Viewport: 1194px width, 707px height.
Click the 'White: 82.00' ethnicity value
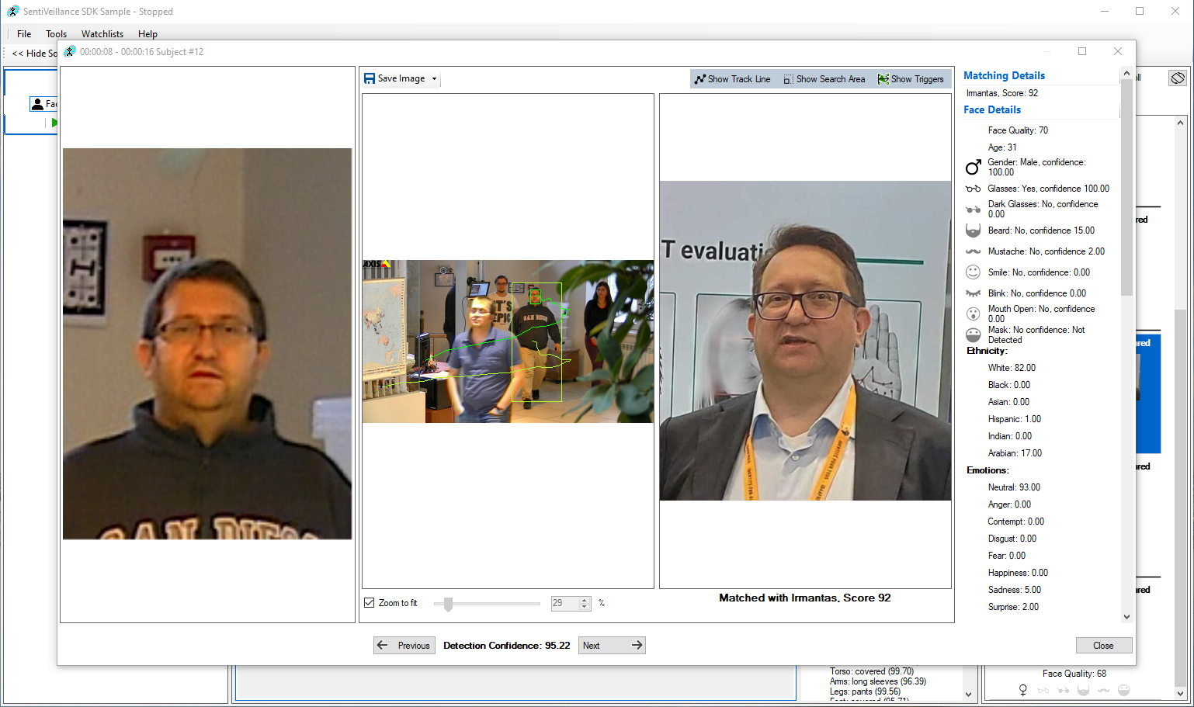click(1012, 368)
